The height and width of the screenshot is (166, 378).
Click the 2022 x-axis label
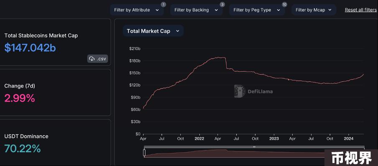point(199,139)
